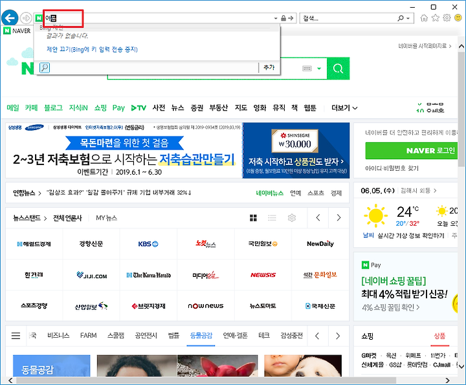Click the Naver Pay logo icon
The image size is (466, 385).
coord(365,265)
